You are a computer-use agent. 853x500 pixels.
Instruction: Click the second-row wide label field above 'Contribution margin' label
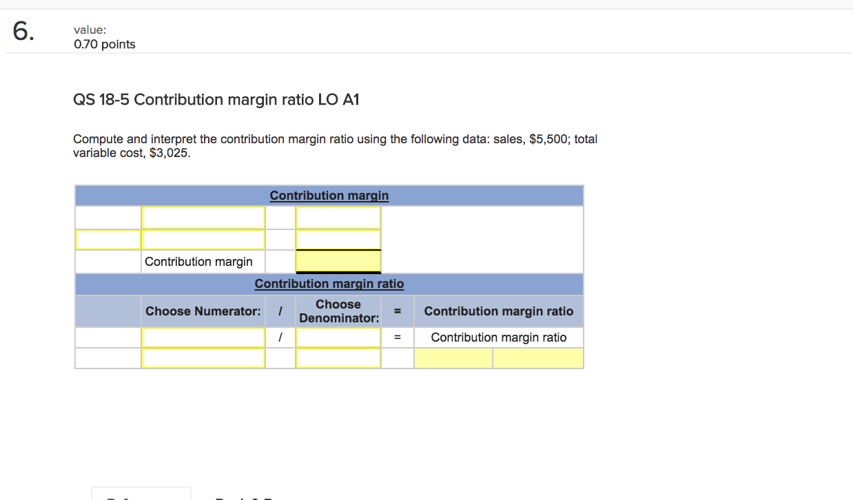203,240
